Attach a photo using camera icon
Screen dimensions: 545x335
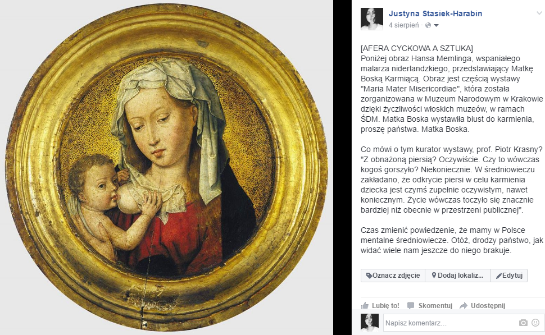pyautogui.click(x=523, y=323)
